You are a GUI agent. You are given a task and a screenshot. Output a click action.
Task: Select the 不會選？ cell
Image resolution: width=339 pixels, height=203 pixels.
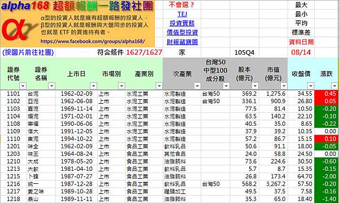(x=182, y=5)
